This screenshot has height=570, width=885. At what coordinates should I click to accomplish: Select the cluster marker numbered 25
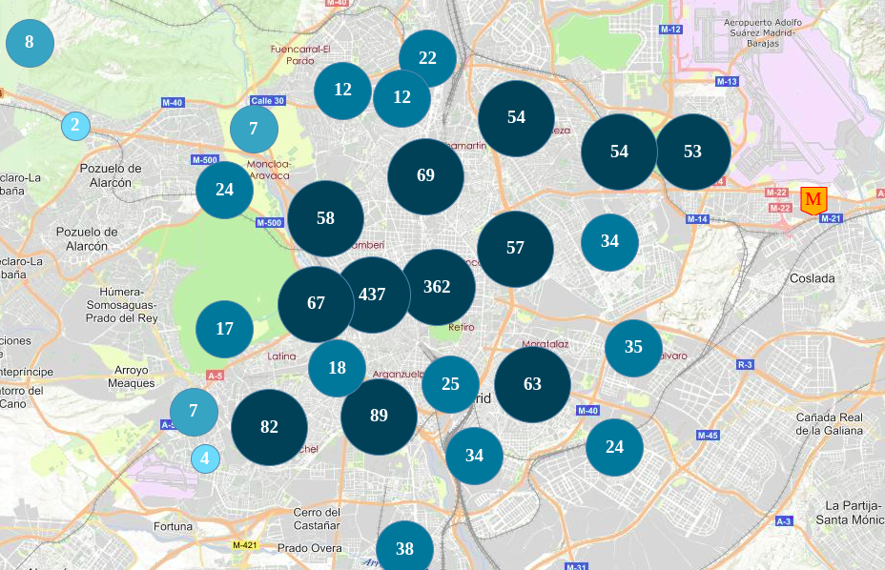coord(450,384)
